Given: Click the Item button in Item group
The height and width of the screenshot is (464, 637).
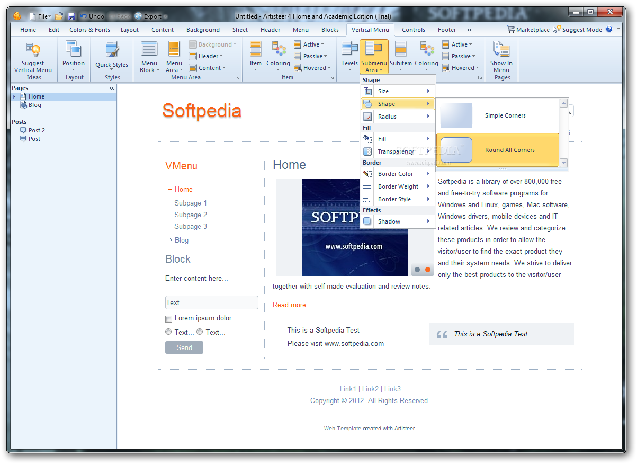Looking at the screenshot, I should (x=256, y=57).
